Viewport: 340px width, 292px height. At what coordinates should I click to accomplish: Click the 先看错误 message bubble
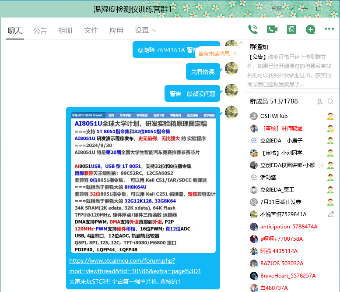(x=203, y=71)
